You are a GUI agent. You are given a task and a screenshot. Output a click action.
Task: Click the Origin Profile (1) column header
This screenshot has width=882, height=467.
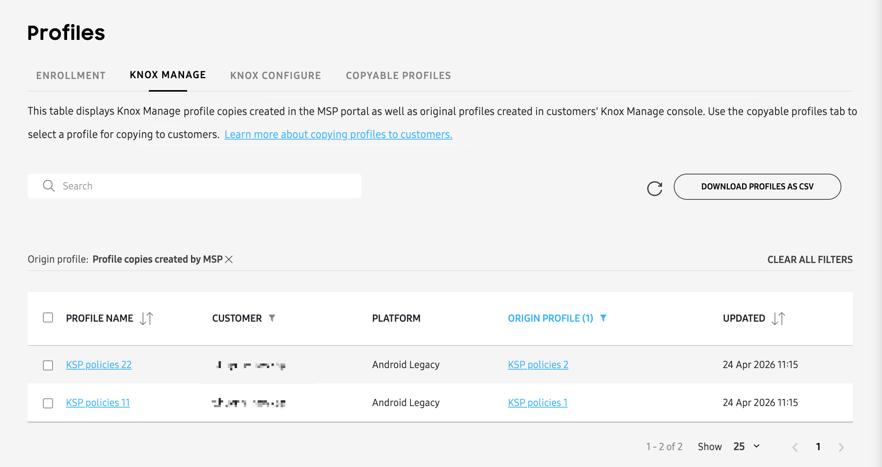coord(550,318)
